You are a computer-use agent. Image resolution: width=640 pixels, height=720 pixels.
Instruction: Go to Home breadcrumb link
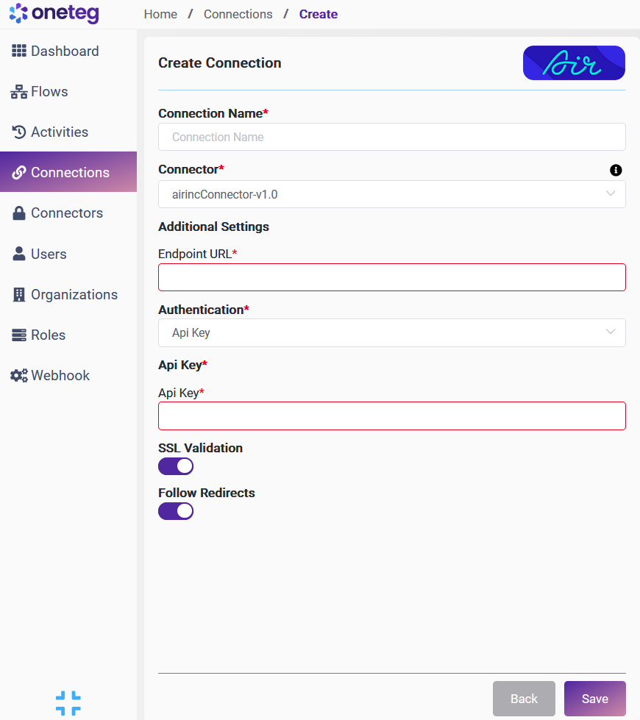click(160, 14)
